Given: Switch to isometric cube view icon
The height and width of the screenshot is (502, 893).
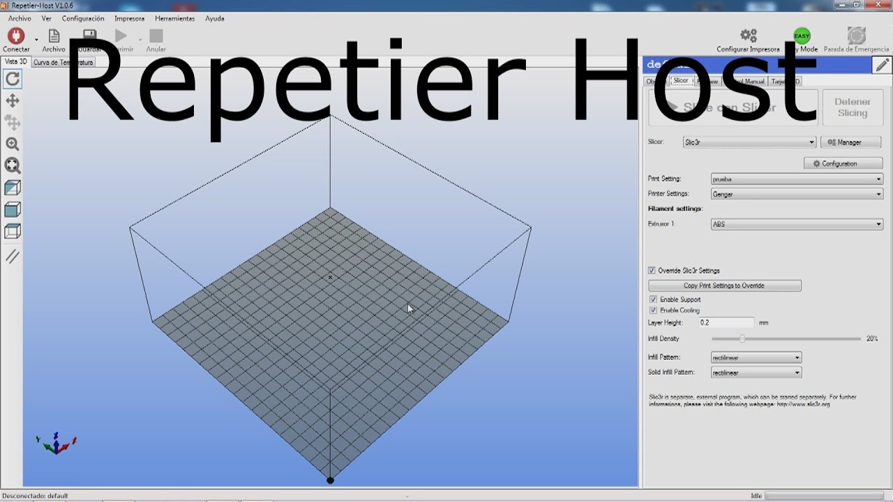Looking at the screenshot, I should coord(13,188).
